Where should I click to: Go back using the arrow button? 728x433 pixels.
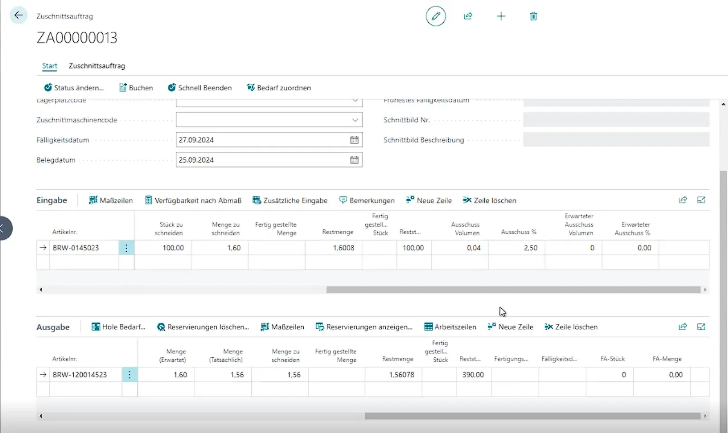tap(19, 15)
